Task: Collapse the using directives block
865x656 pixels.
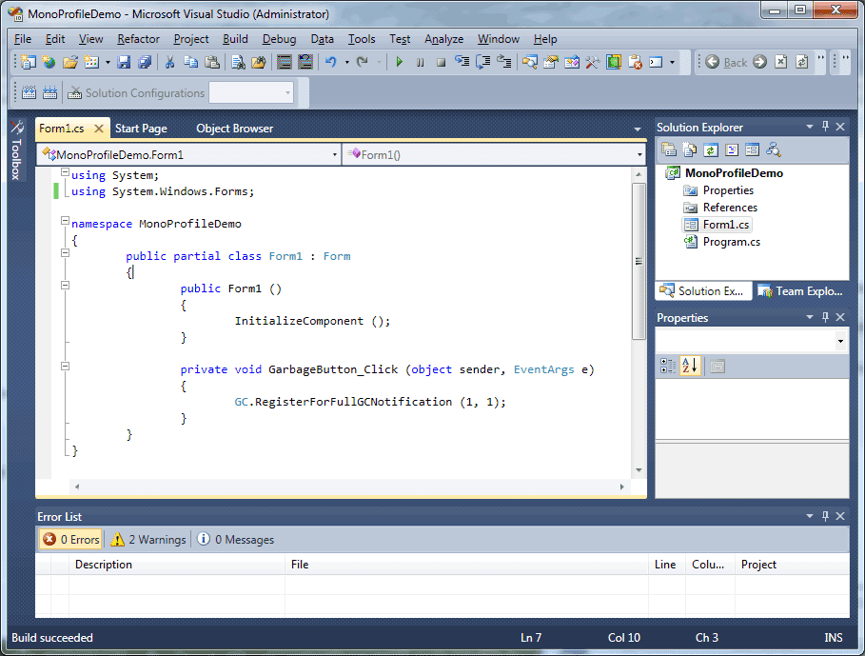Action: click(65, 172)
